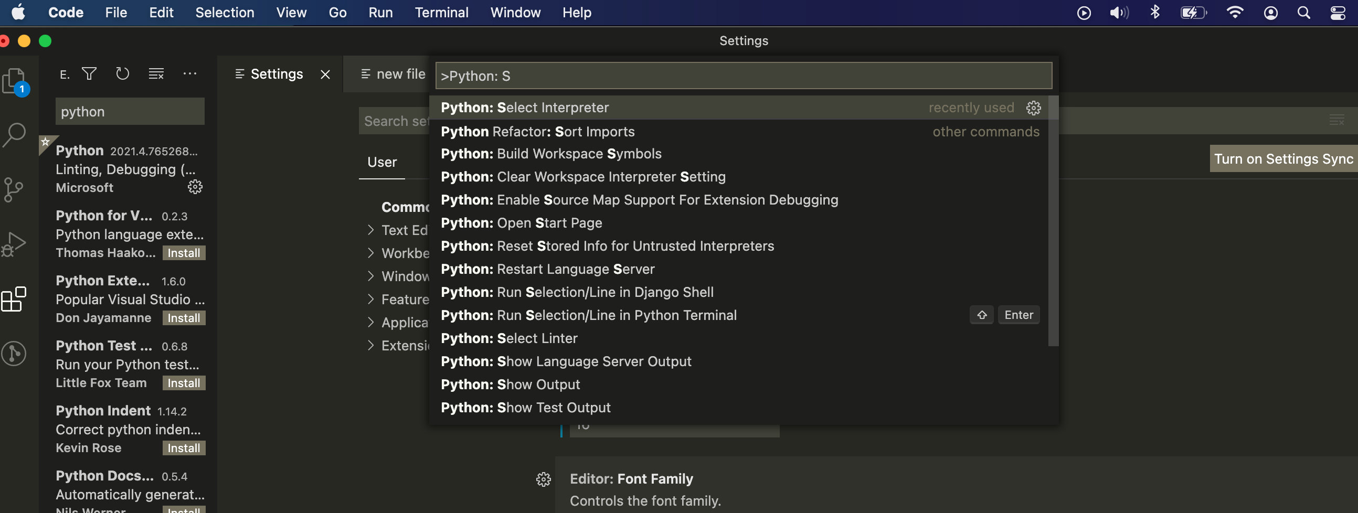Refresh the extensions list
The width and height of the screenshot is (1358, 513).
tap(122, 74)
